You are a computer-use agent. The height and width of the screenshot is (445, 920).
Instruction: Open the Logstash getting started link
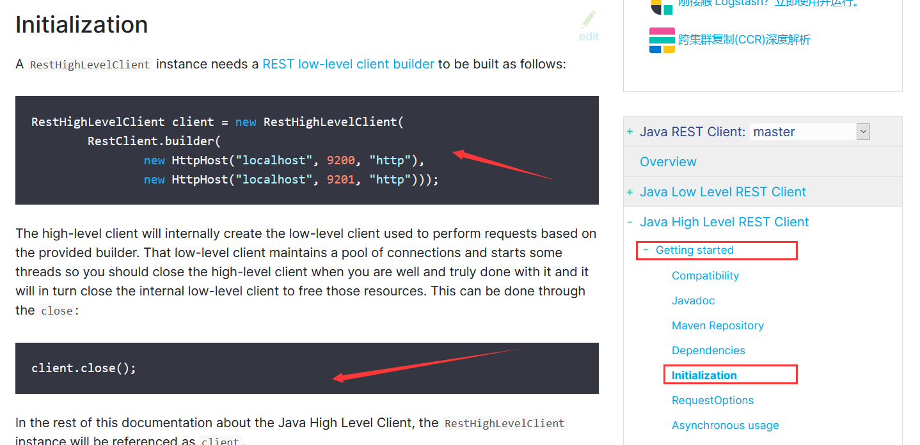tap(768, 3)
